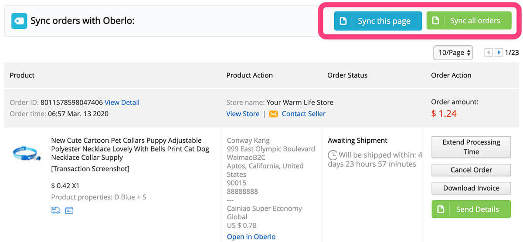Click Cancel Order button
Screen dimensions: 523x242
pos(471,170)
